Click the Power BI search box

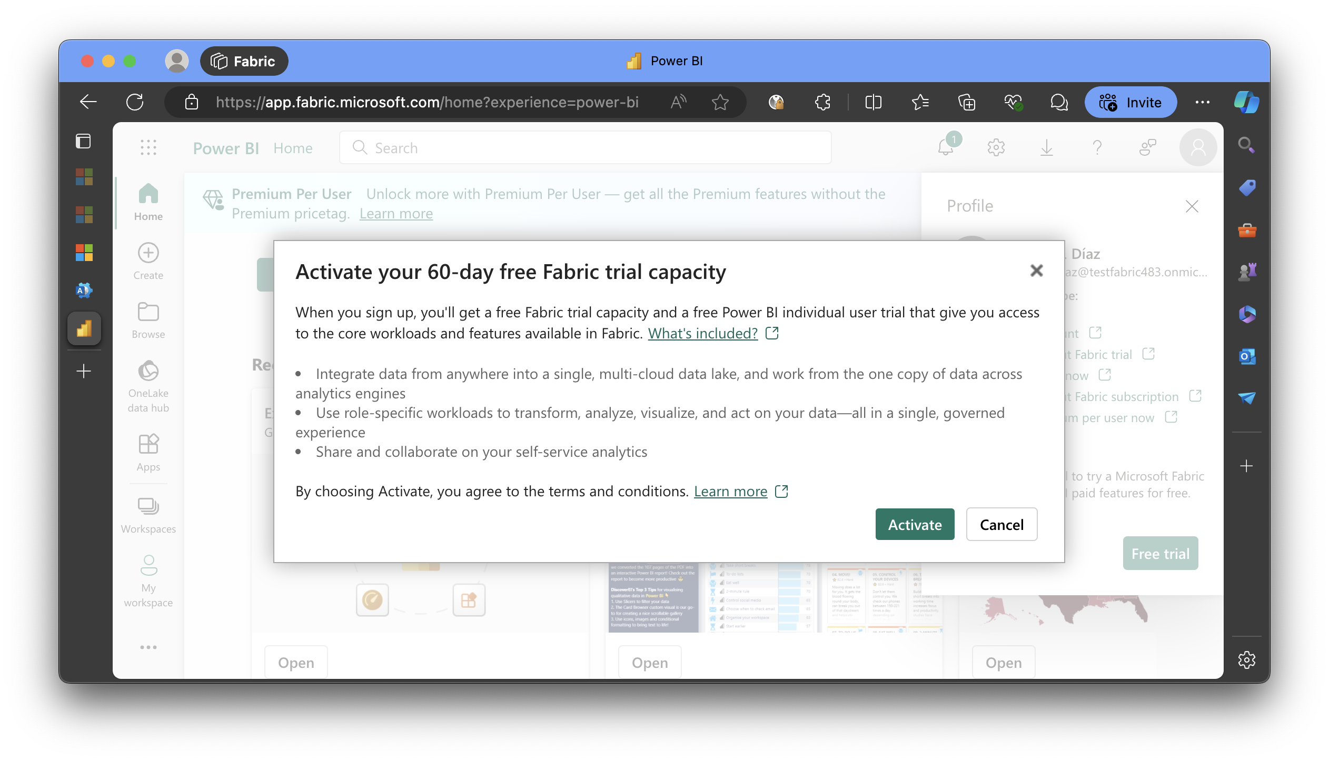[586, 148]
